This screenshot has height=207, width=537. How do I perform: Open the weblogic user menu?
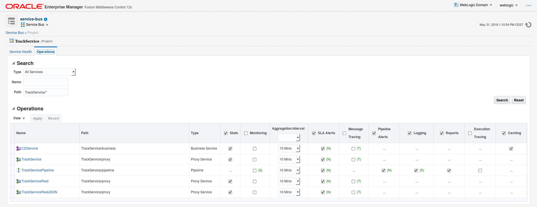(508, 5)
